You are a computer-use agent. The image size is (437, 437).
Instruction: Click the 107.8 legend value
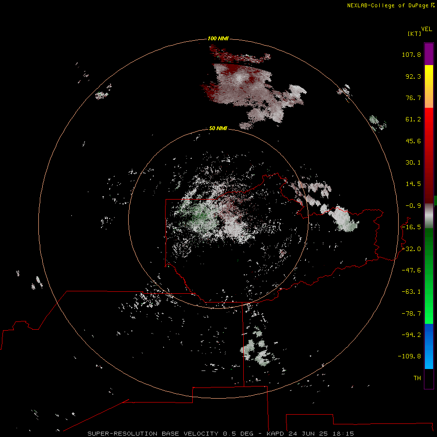pos(411,54)
